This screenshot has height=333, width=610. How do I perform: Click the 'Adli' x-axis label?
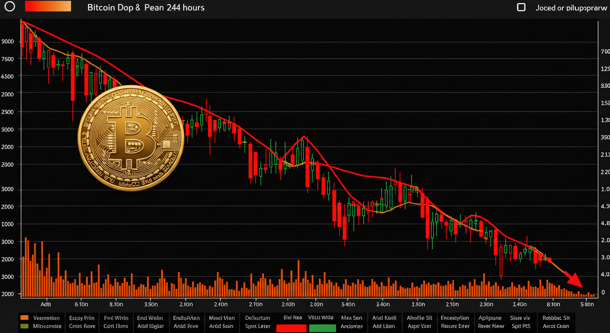45,304
